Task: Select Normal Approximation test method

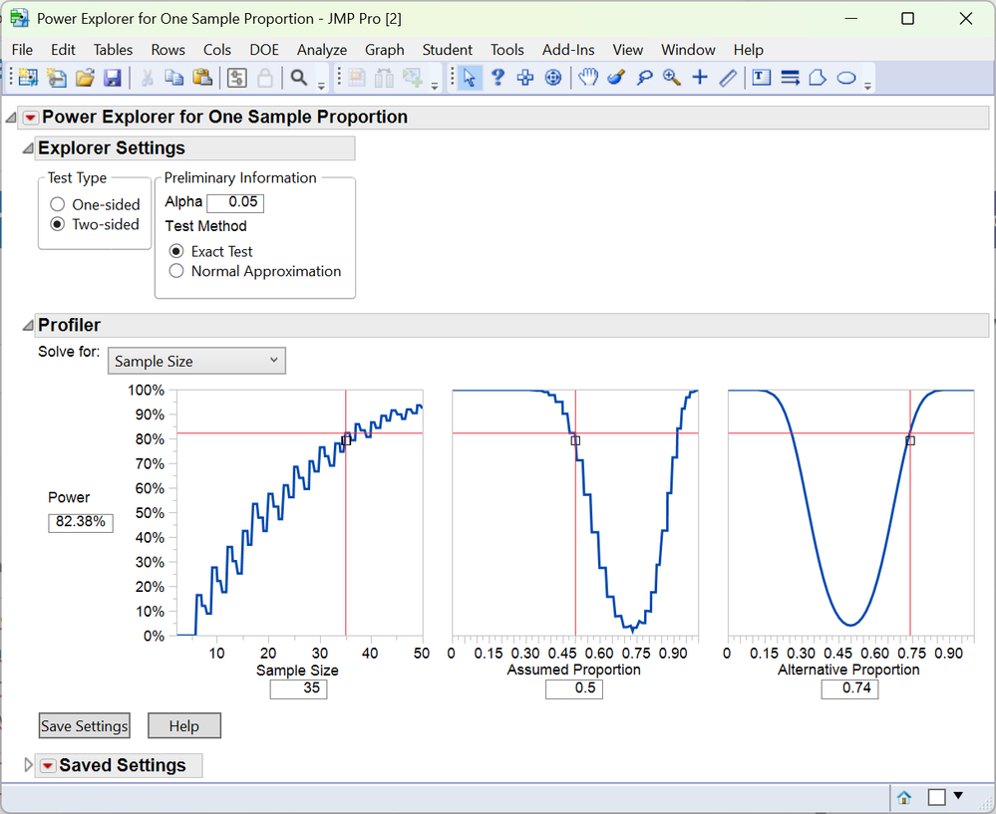Action: (176, 271)
